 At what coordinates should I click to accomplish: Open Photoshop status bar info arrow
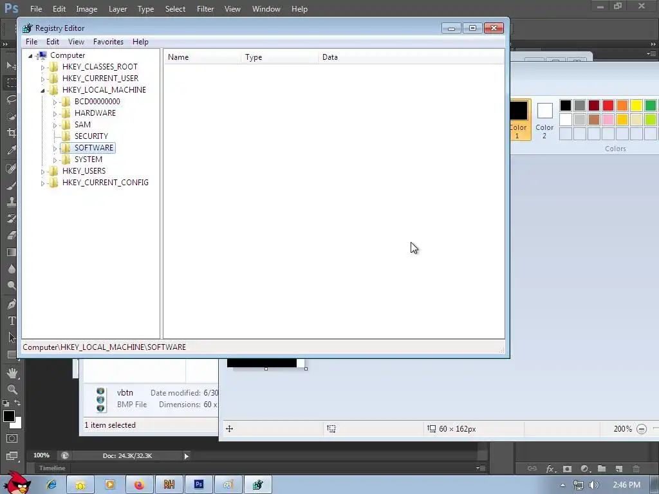(x=186, y=456)
